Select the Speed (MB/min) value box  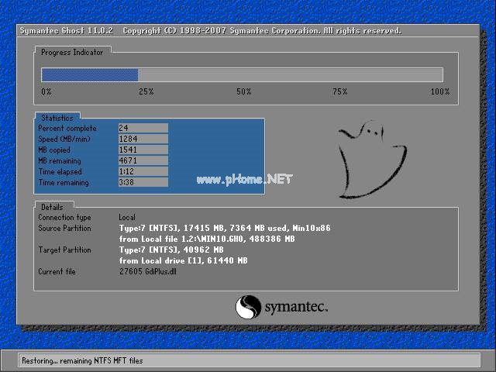click(x=143, y=139)
